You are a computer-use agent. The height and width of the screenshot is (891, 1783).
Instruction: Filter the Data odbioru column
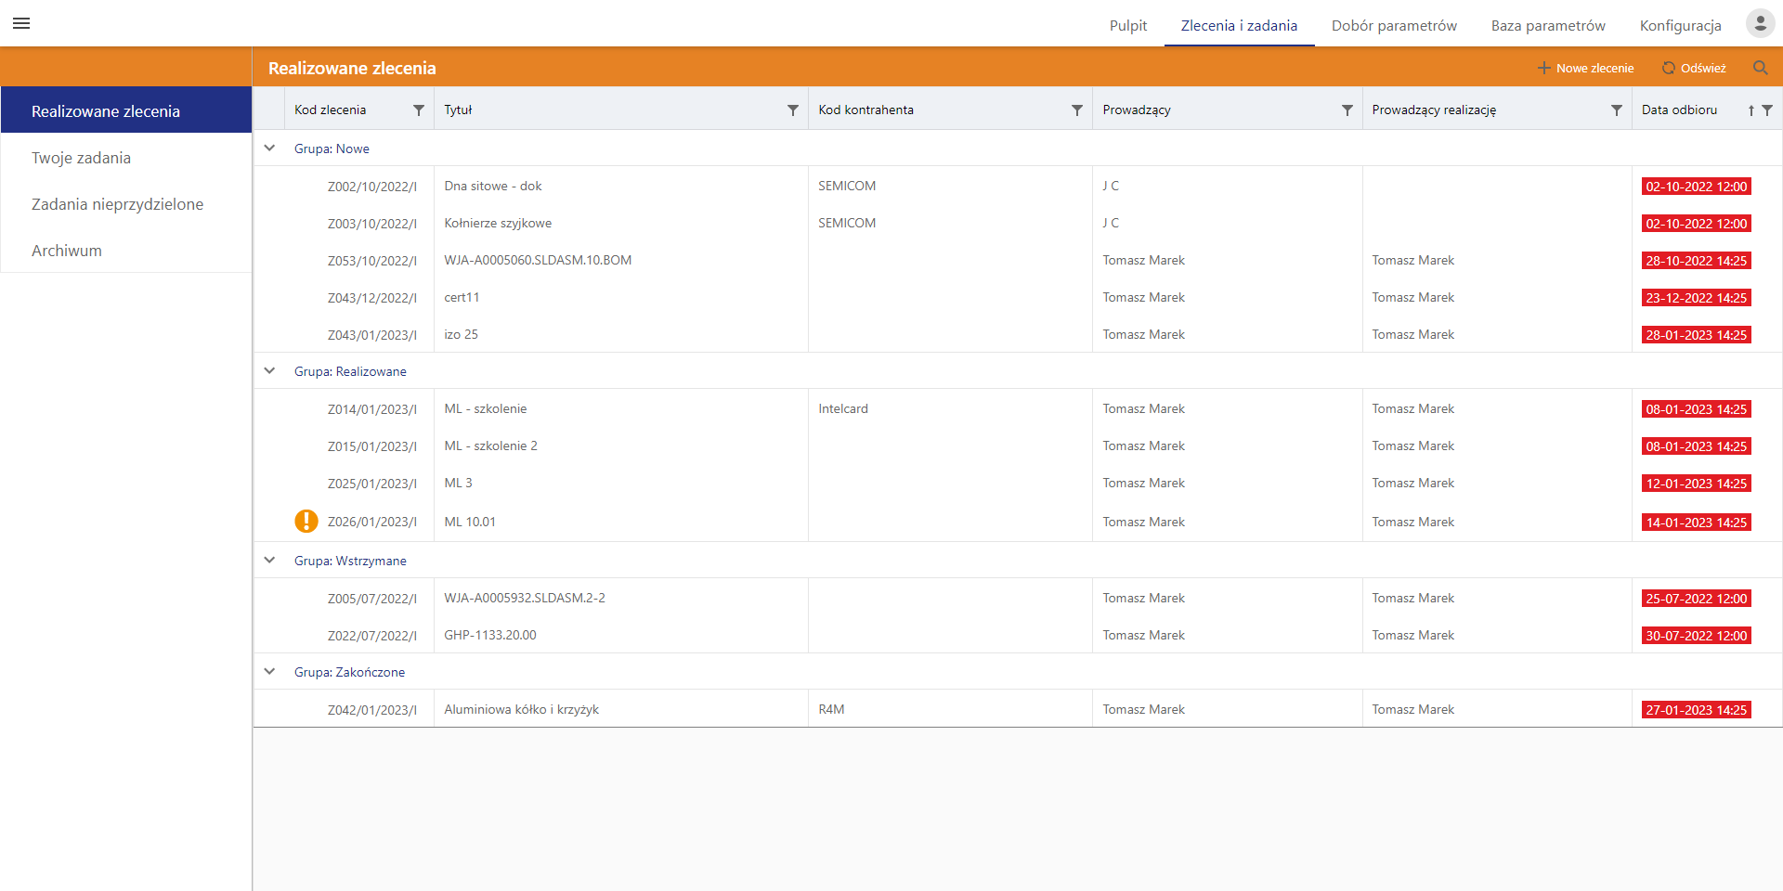tap(1767, 110)
